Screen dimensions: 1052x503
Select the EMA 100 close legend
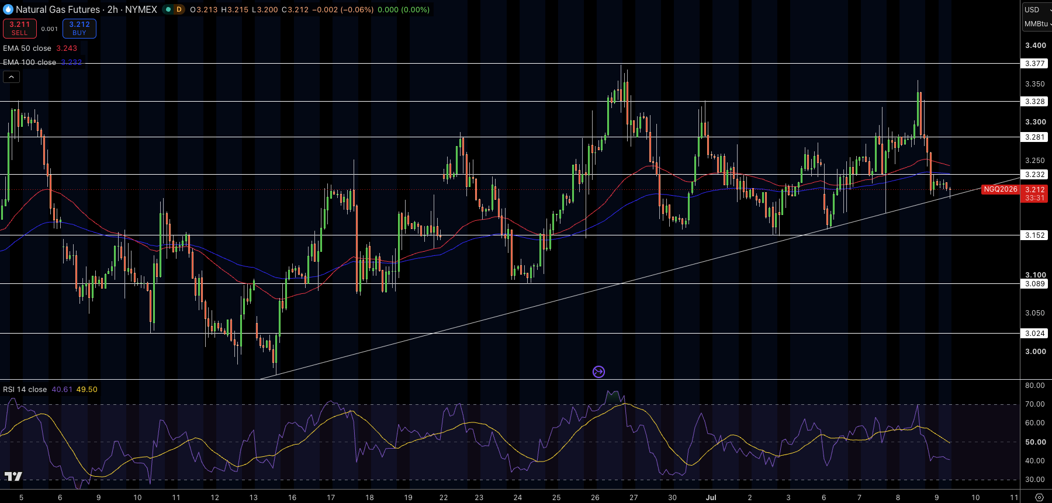(29, 63)
